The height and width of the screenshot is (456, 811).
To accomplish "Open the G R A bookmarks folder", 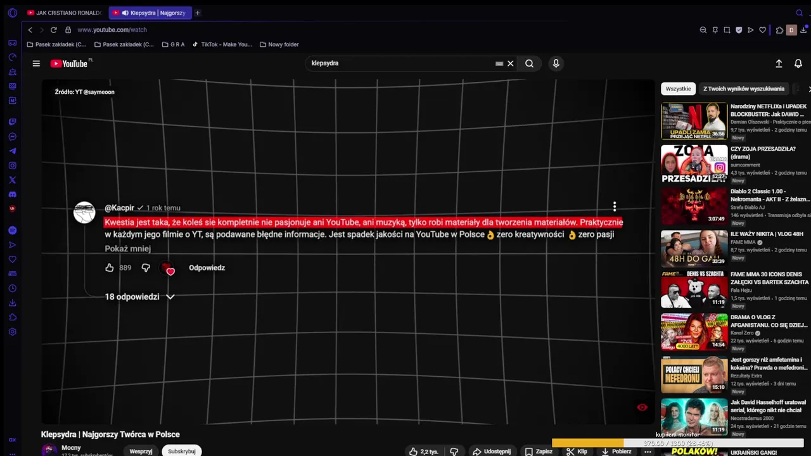I will [174, 44].
